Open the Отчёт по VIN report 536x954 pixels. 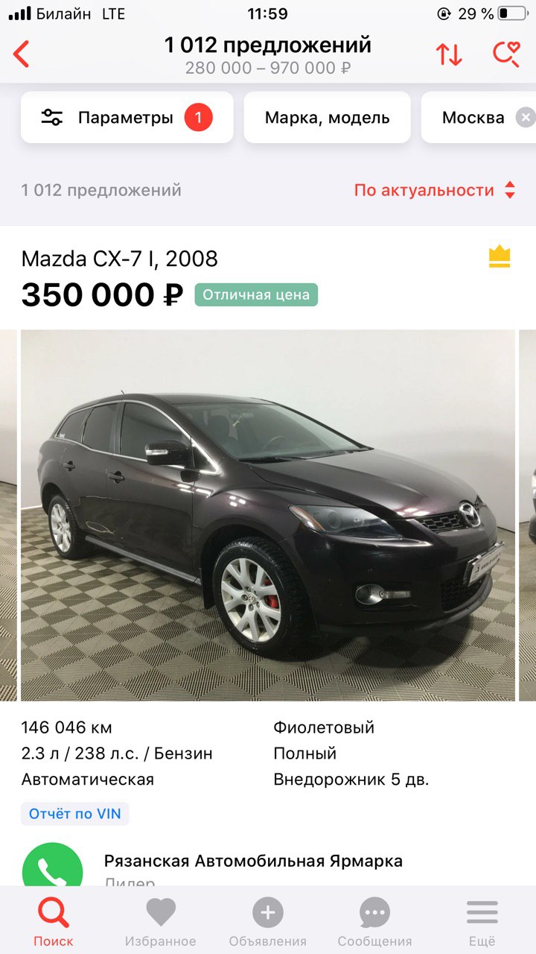point(75,814)
